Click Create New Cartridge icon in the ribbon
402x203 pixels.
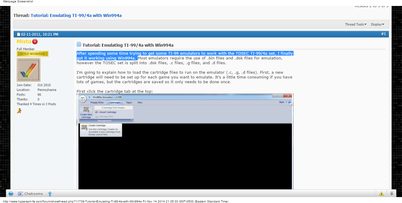[x=86, y=112]
